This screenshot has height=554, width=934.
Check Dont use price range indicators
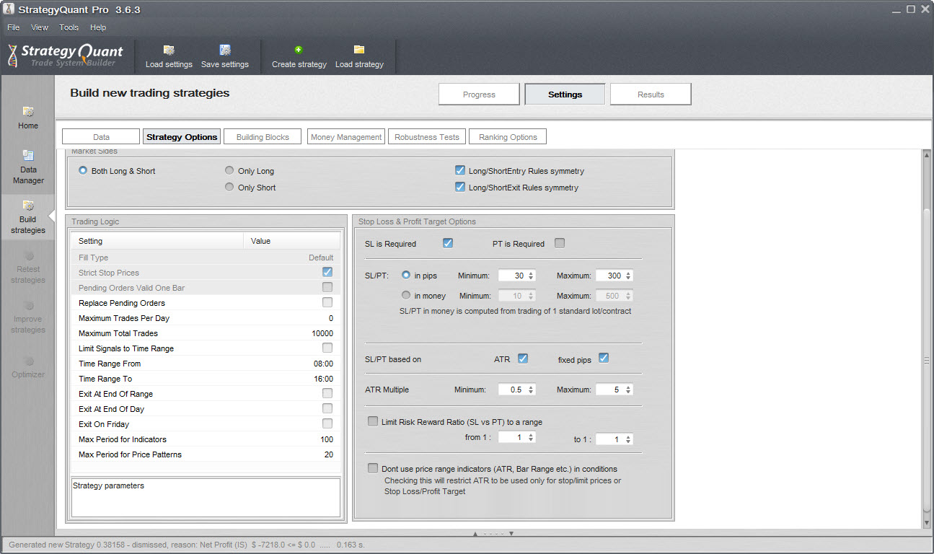[x=373, y=468]
